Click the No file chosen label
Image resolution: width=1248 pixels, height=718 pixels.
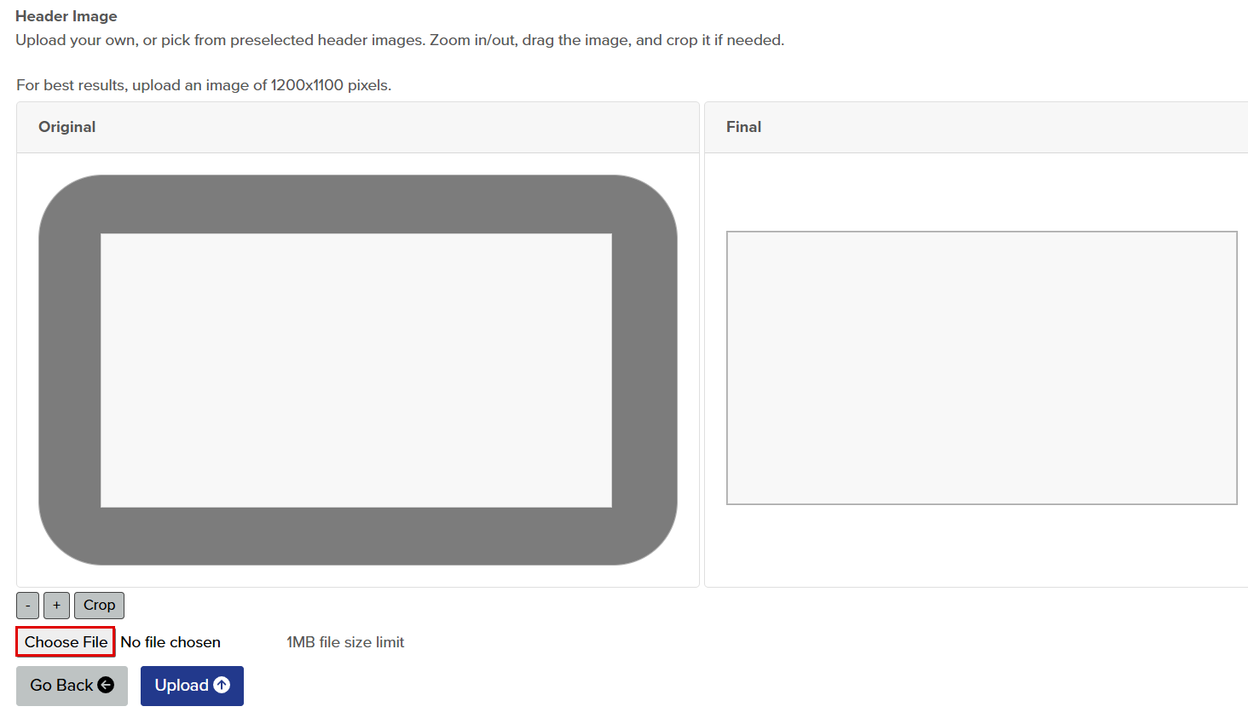tap(170, 641)
